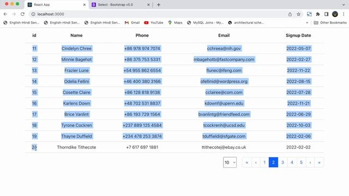Select active pagination page 2

click(273, 162)
